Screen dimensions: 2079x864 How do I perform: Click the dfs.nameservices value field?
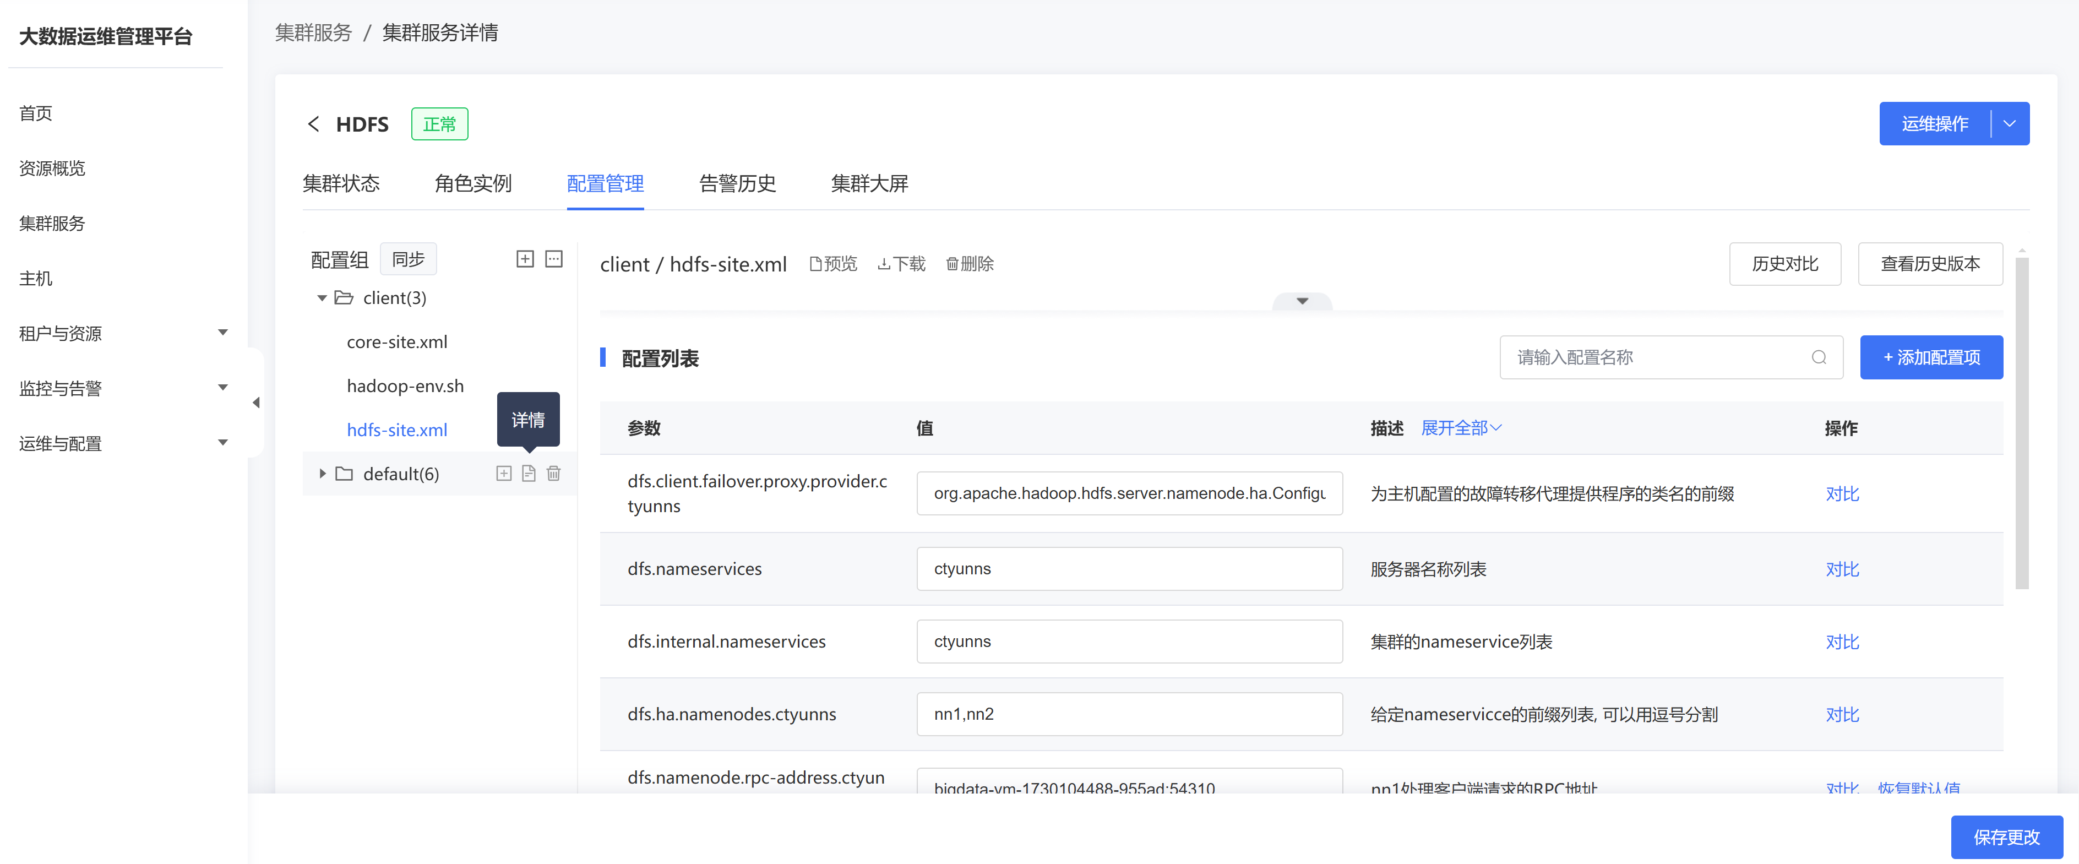click(x=1129, y=568)
